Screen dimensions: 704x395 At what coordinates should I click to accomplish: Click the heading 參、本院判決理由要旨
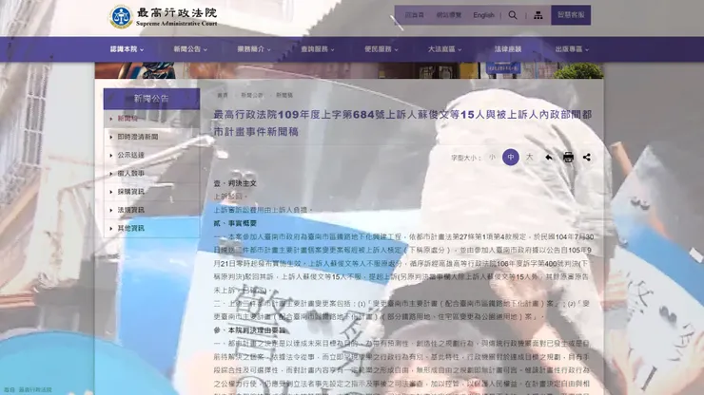[x=249, y=330]
